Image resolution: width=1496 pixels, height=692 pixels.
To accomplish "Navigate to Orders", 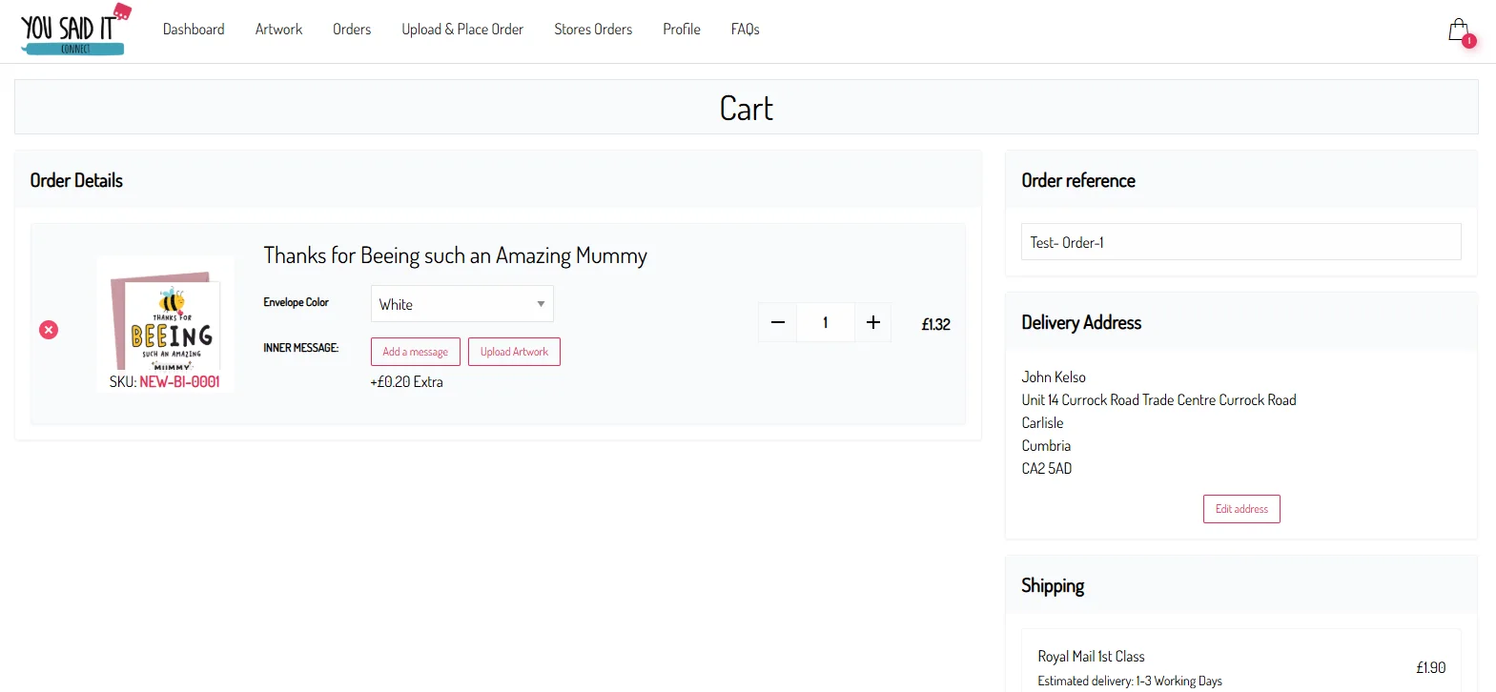I will click(x=352, y=30).
